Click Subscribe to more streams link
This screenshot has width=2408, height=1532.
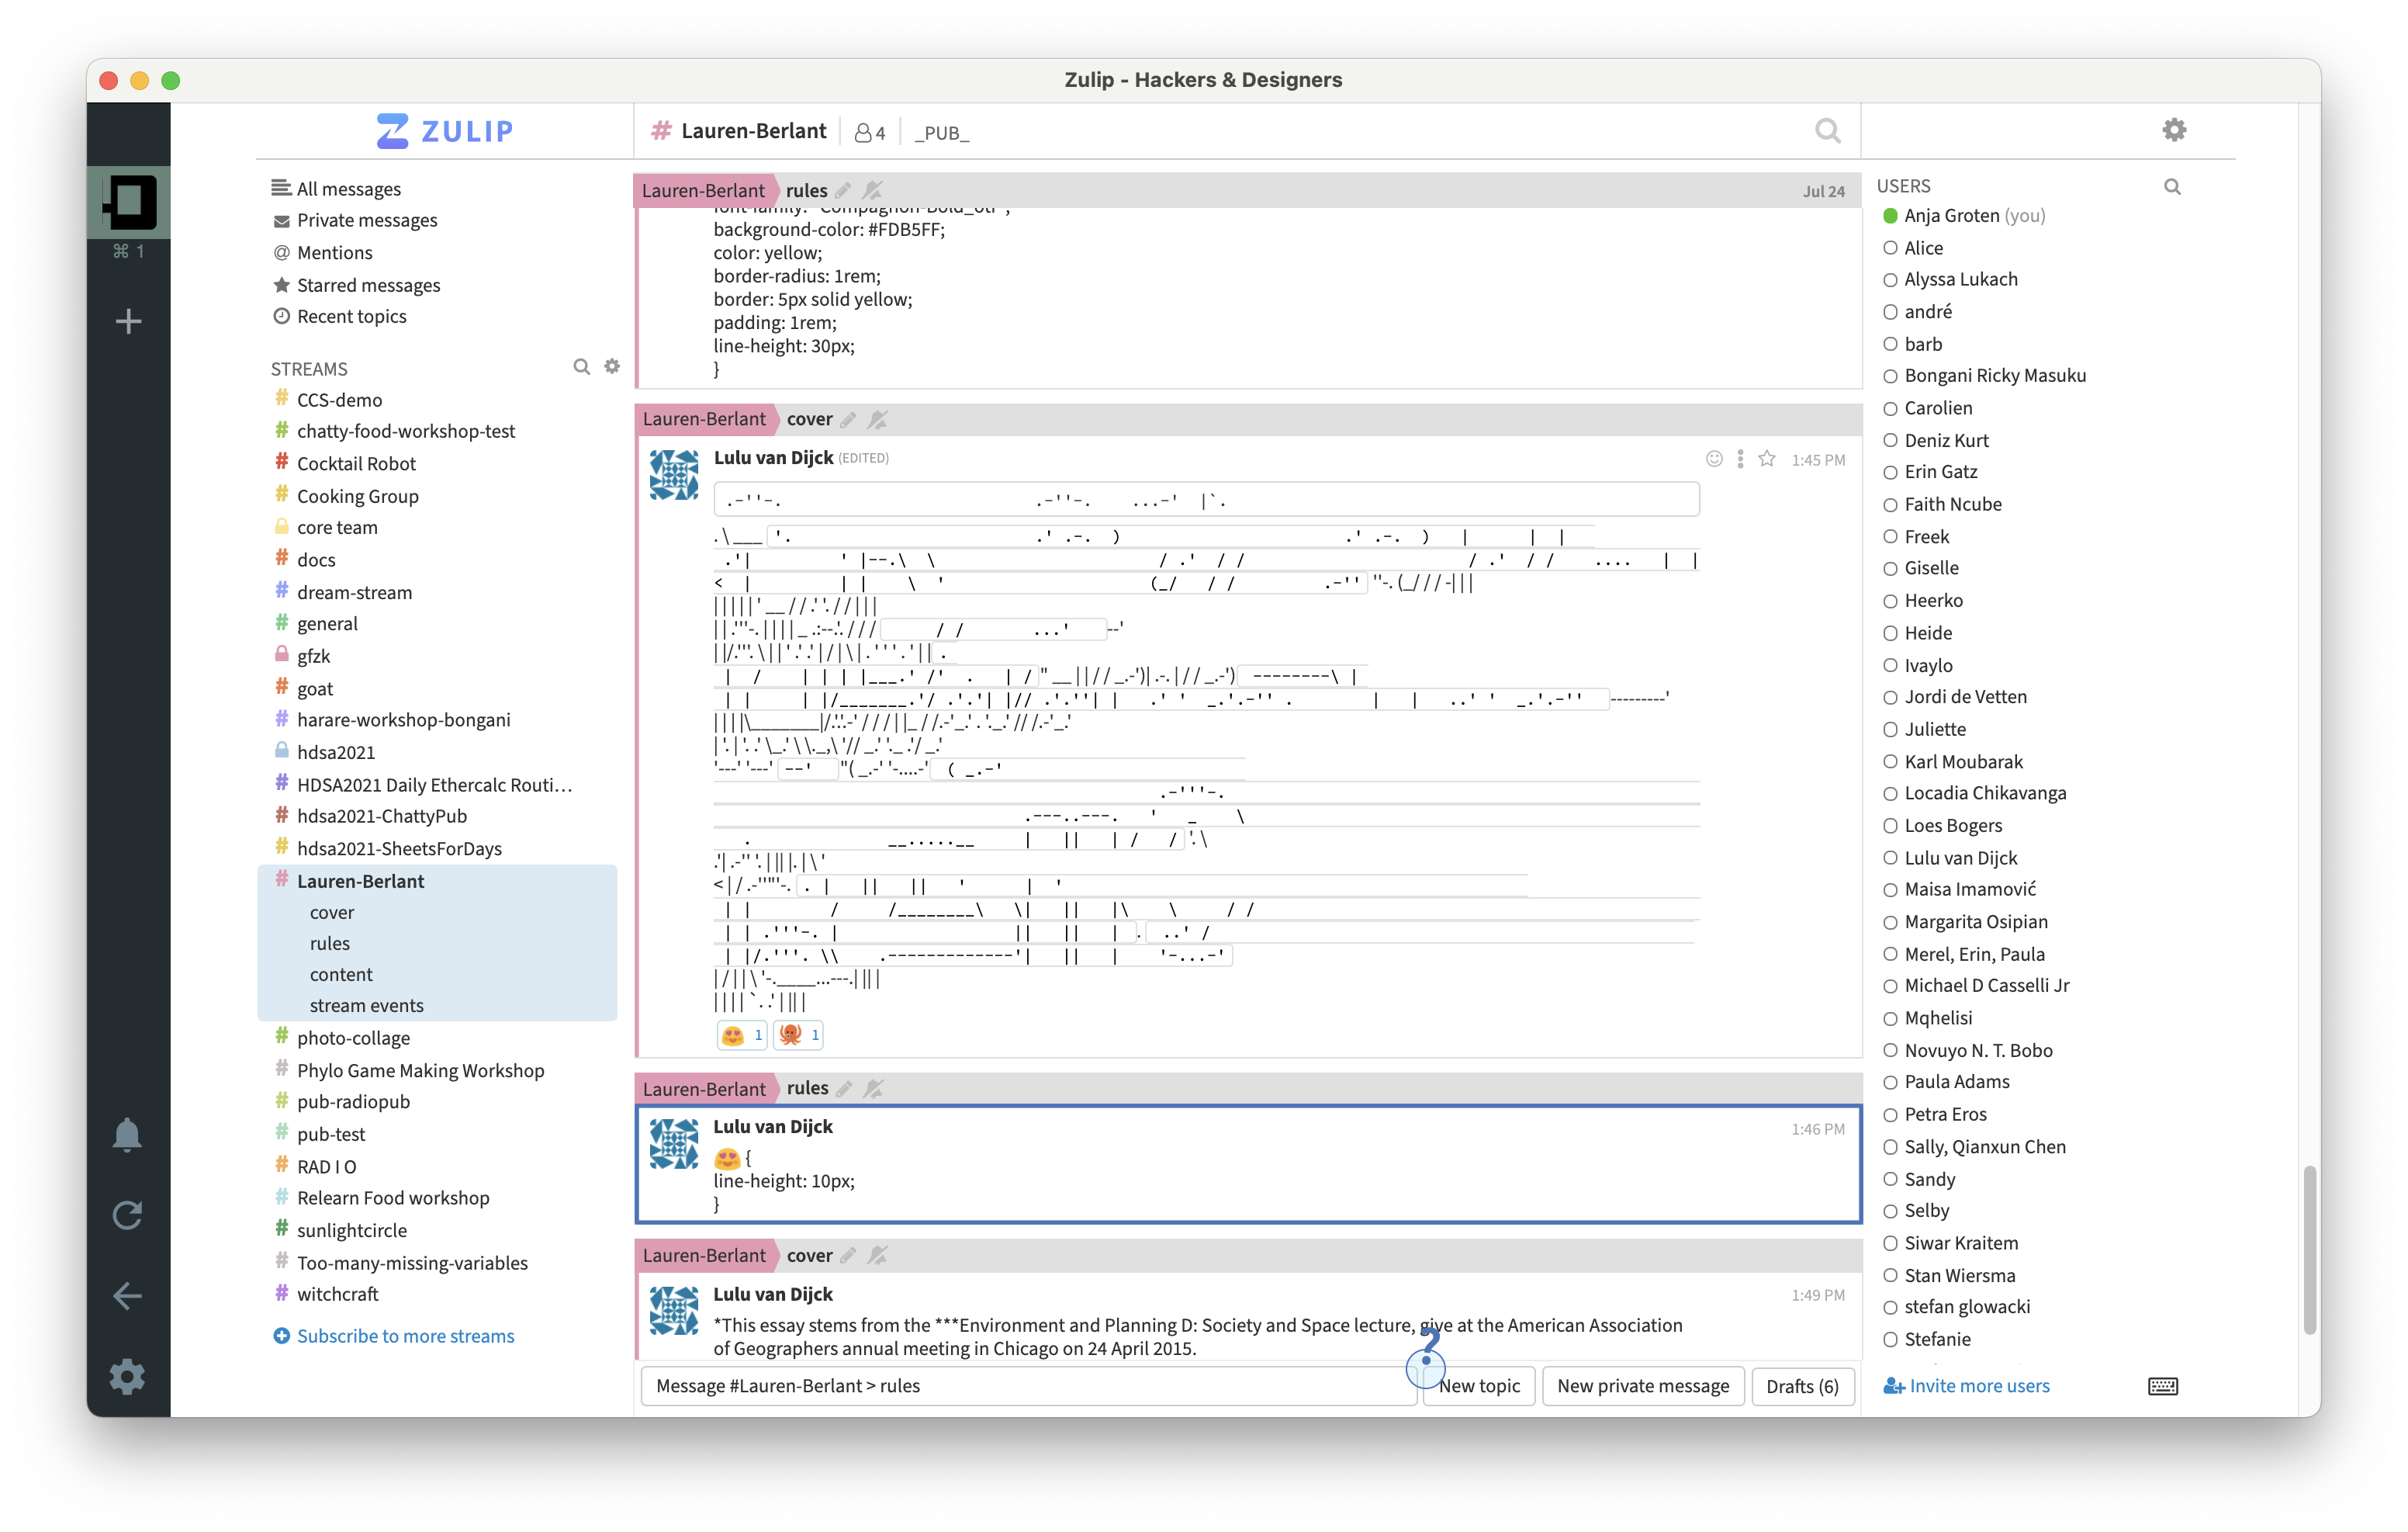[405, 1336]
